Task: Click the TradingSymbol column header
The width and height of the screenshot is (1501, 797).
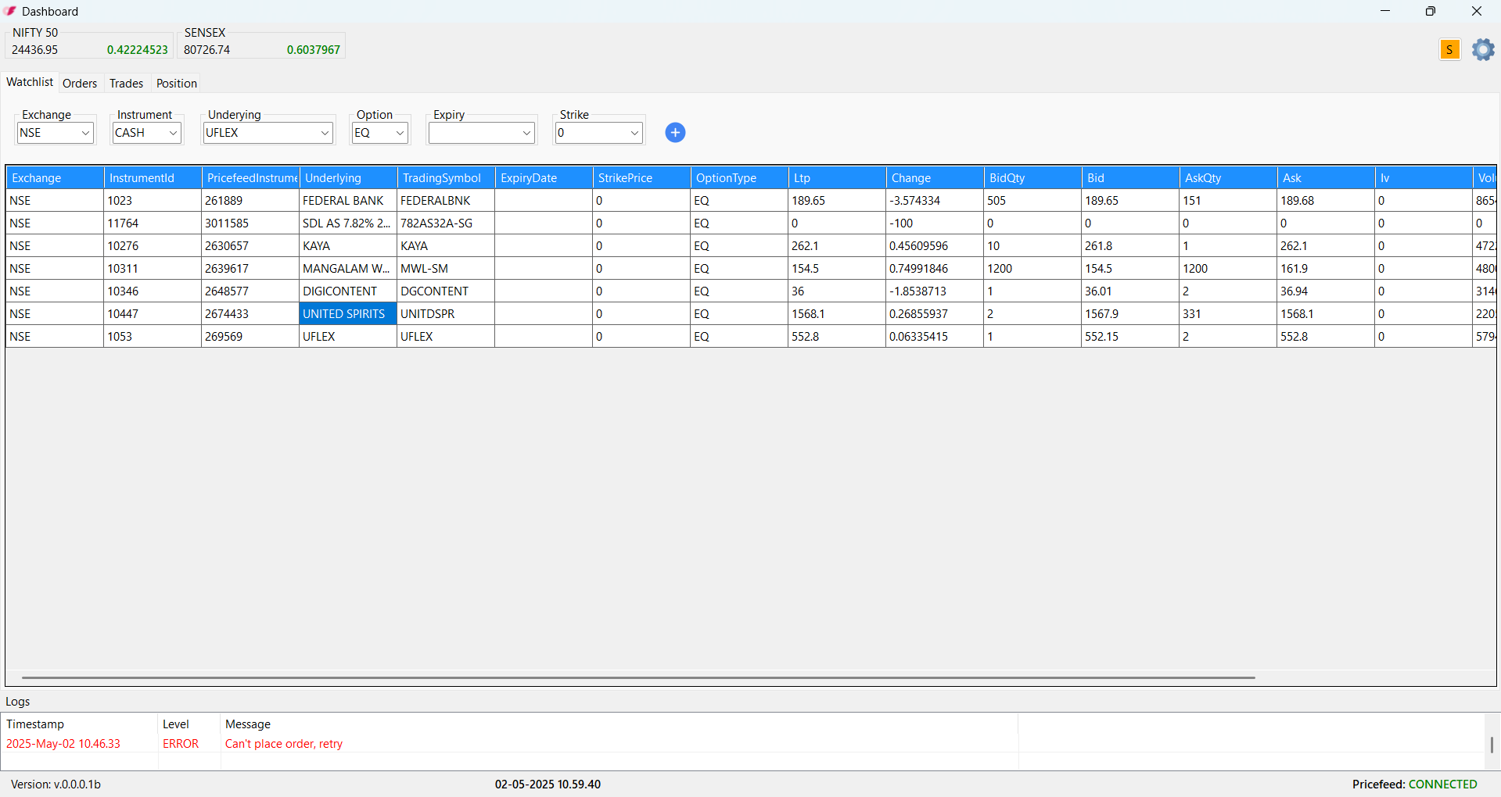Action: tap(446, 178)
